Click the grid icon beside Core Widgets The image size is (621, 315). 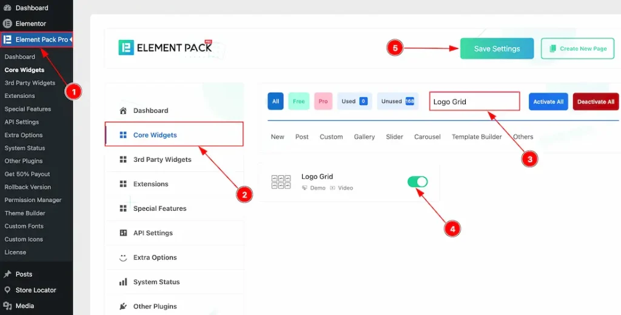(123, 135)
